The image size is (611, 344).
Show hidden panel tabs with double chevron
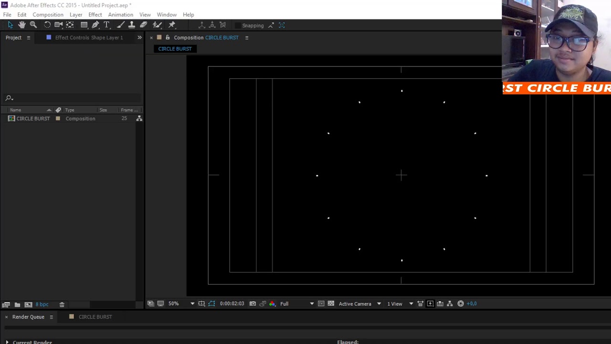click(x=139, y=37)
